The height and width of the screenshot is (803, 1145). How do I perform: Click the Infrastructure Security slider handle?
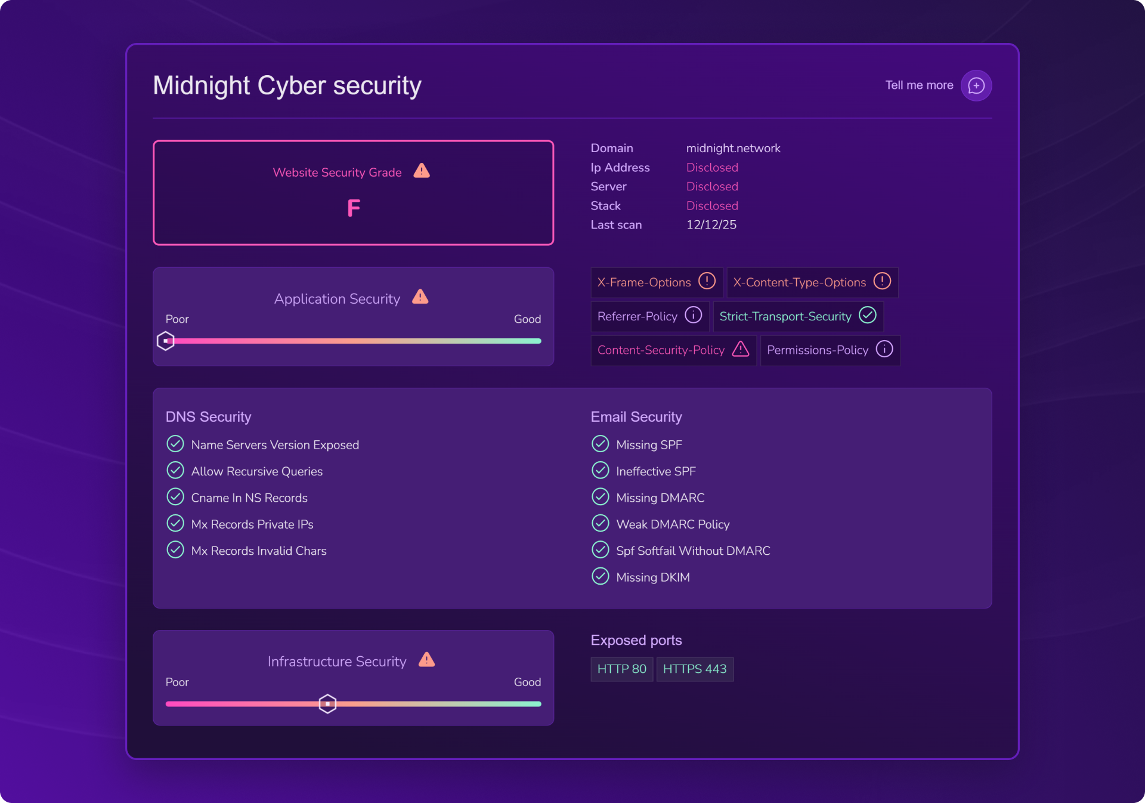click(327, 704)
